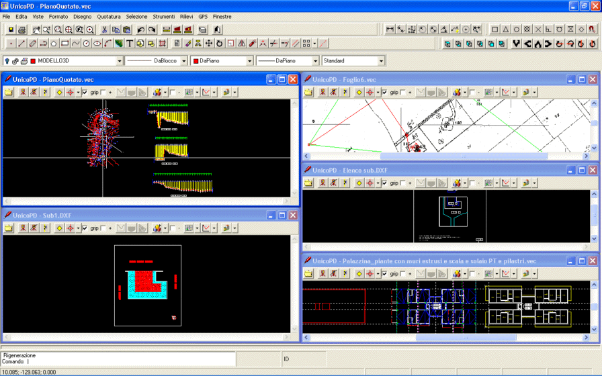
Task: Open the Quotatura menu
Action: point(109,17)
